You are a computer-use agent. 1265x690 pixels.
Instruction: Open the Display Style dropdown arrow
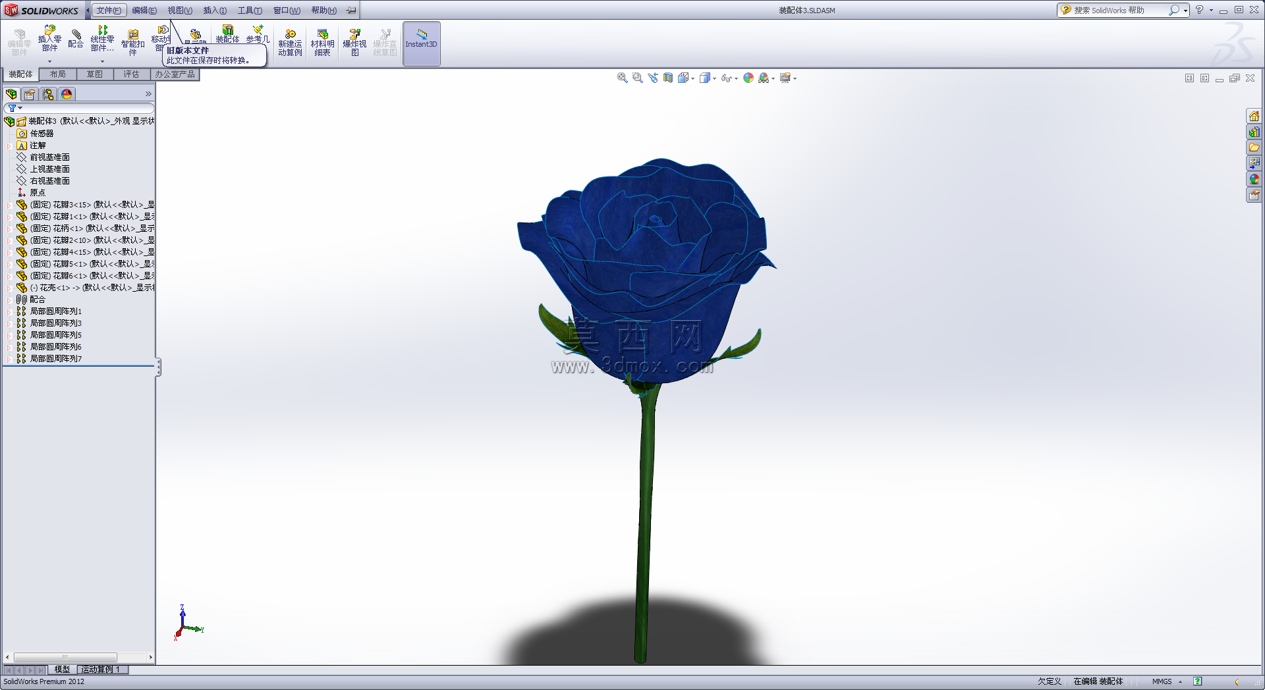(715, 78)
